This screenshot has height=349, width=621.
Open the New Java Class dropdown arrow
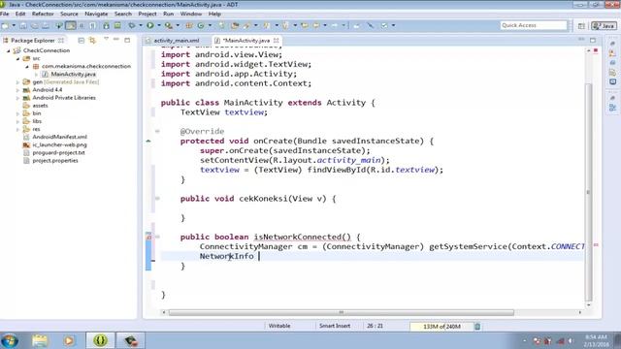click(210, 26)
